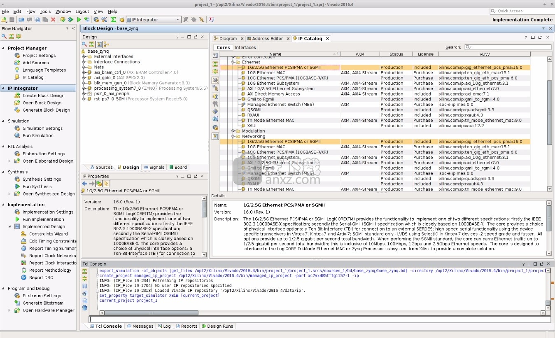
Task: Expand Open Elaborated Design arrow
Action: click(x=10, y=161)
